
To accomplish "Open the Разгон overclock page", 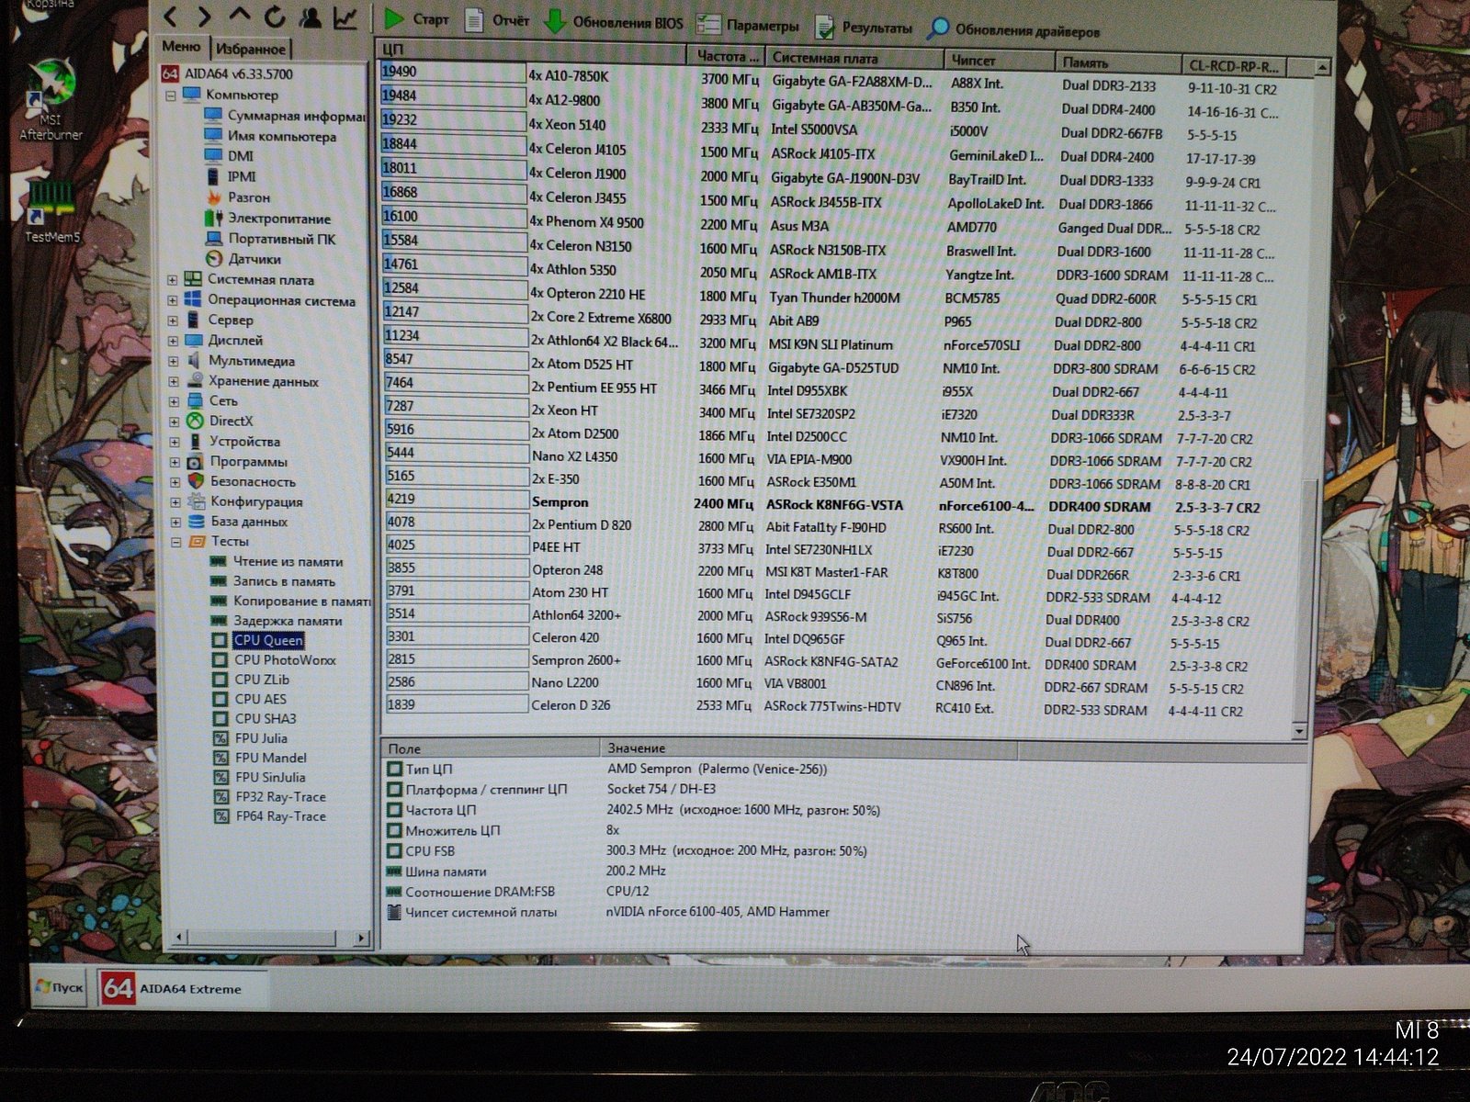I will pyautogui.click(x=238, y=197).
